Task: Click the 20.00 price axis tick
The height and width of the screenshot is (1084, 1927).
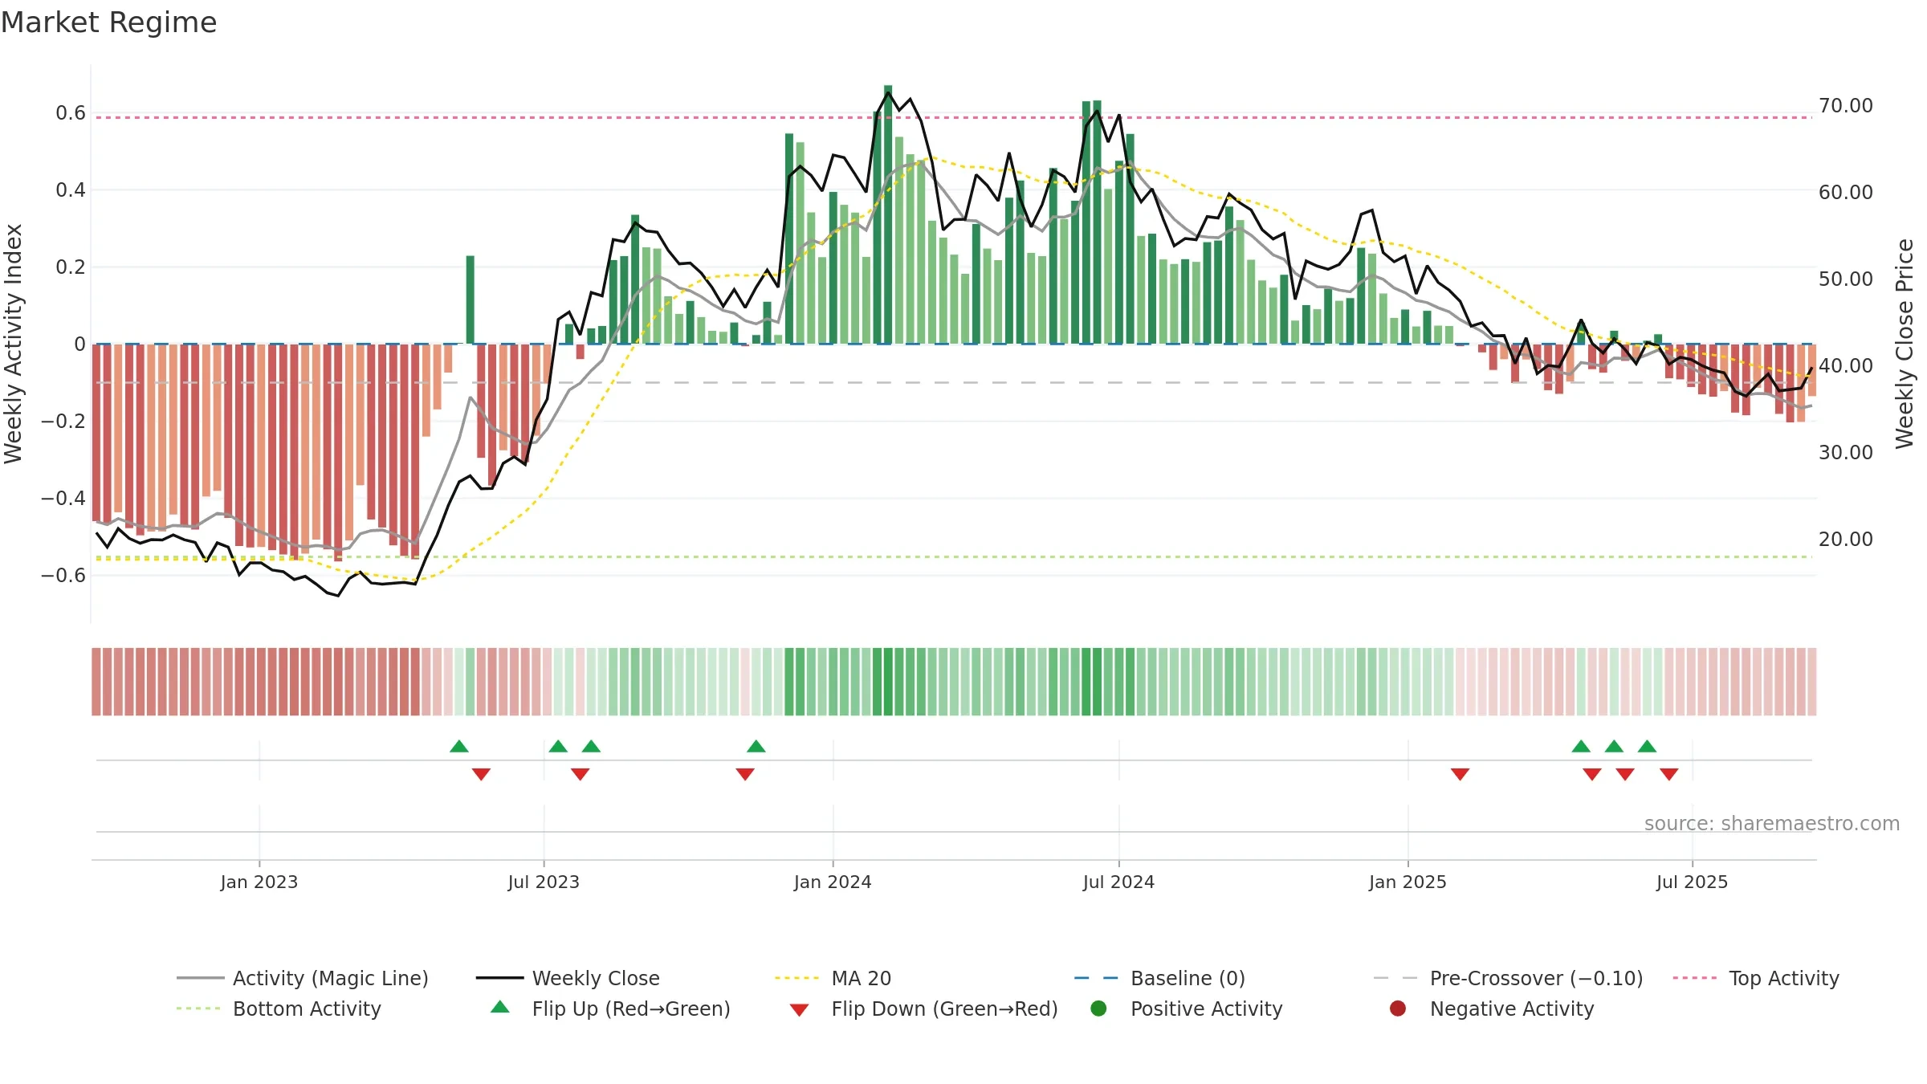Action: click(1846, 540)
